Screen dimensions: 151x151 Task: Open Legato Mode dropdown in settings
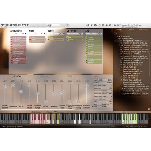[x=103, y=80]
